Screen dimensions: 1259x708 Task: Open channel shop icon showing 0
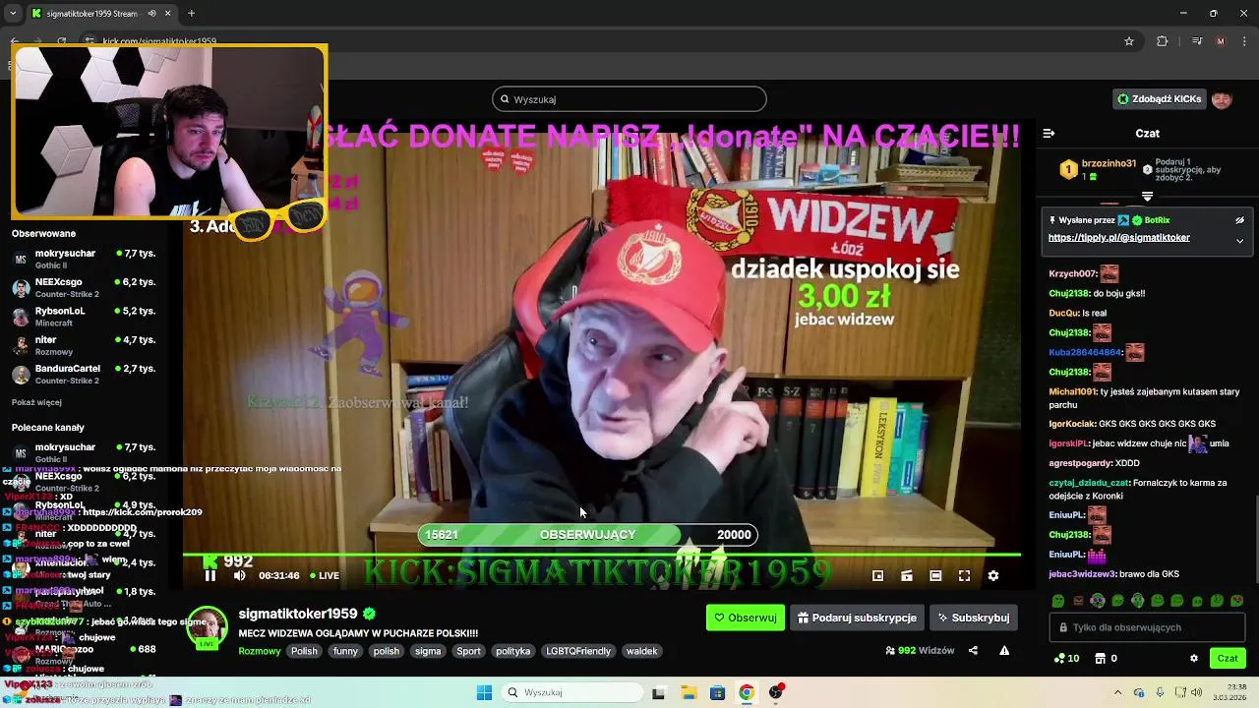tap(1107, 659)
